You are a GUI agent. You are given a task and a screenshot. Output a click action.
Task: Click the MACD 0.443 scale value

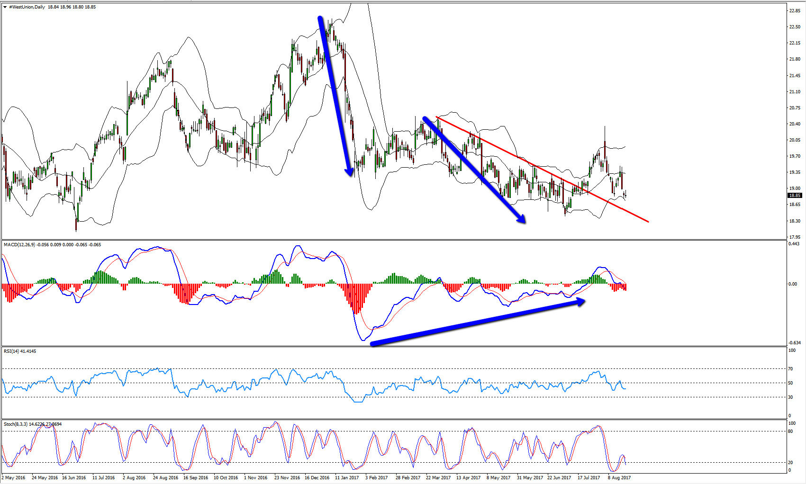pos(794,244)
